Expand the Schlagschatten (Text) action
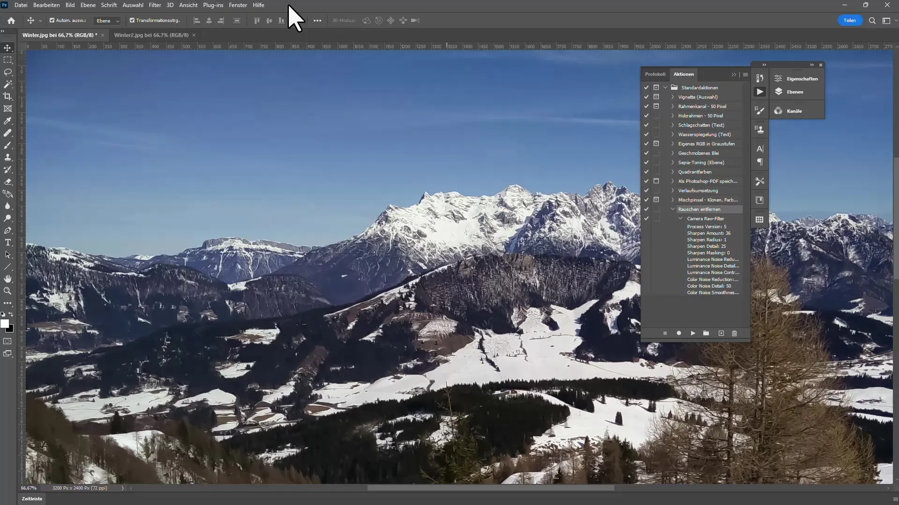This screenshot has width=899, height=505. (673, 125)
